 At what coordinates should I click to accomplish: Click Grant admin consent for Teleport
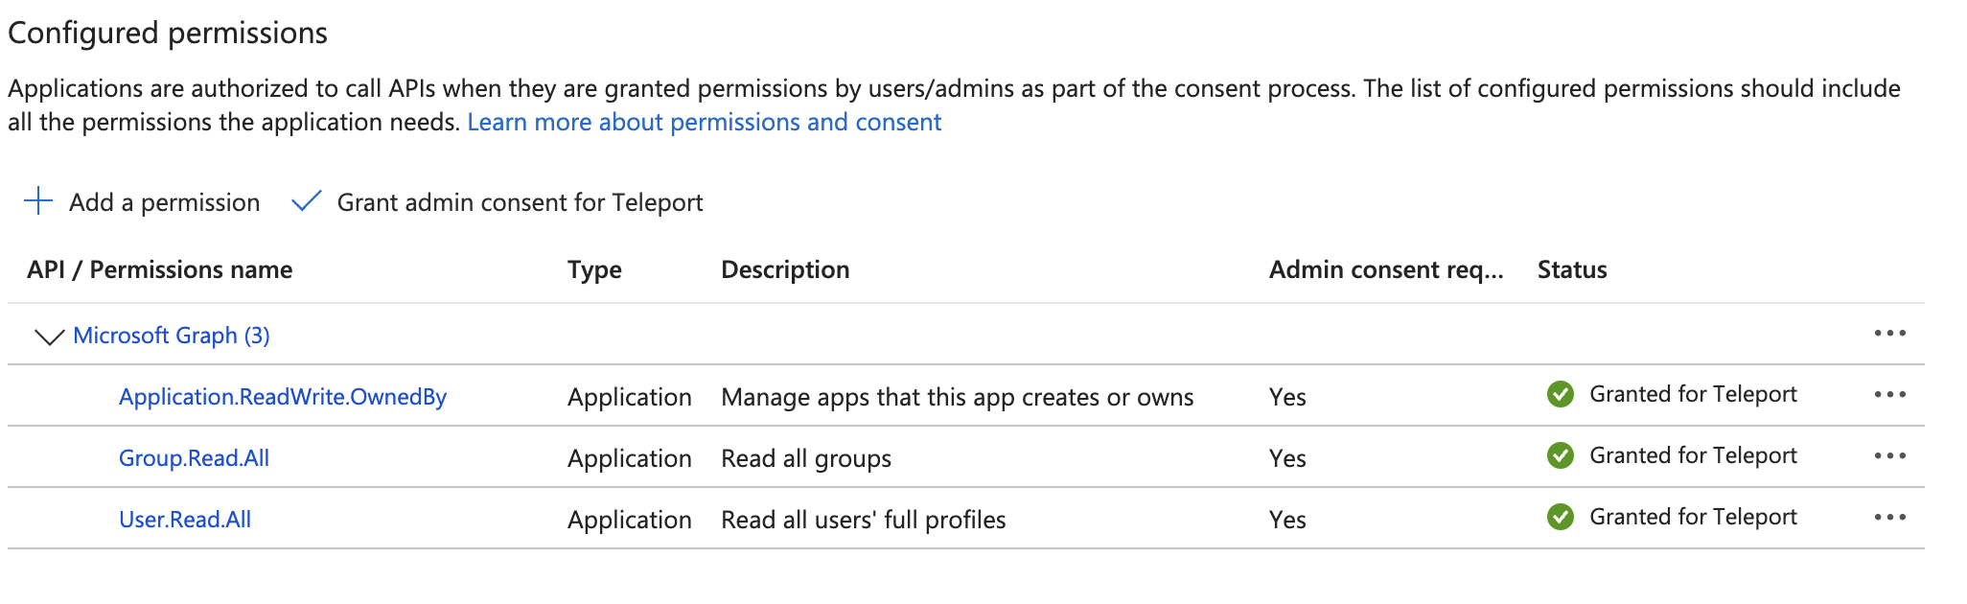(520, 202)
